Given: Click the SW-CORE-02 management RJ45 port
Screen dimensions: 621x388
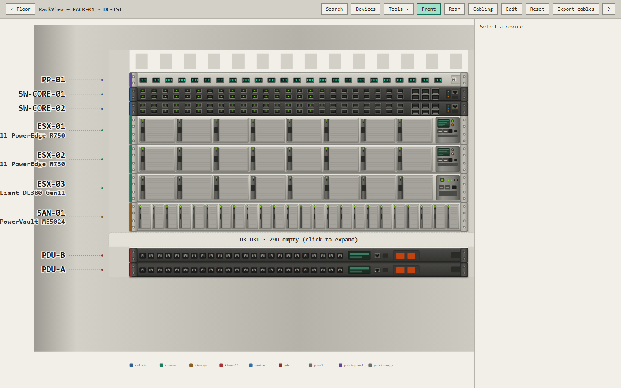Looking at the screenshot, I should point(455,106).
